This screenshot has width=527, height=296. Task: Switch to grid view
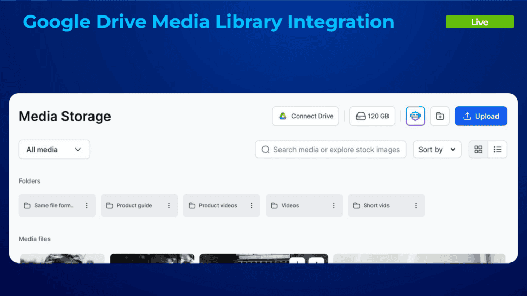pos(478,150)
